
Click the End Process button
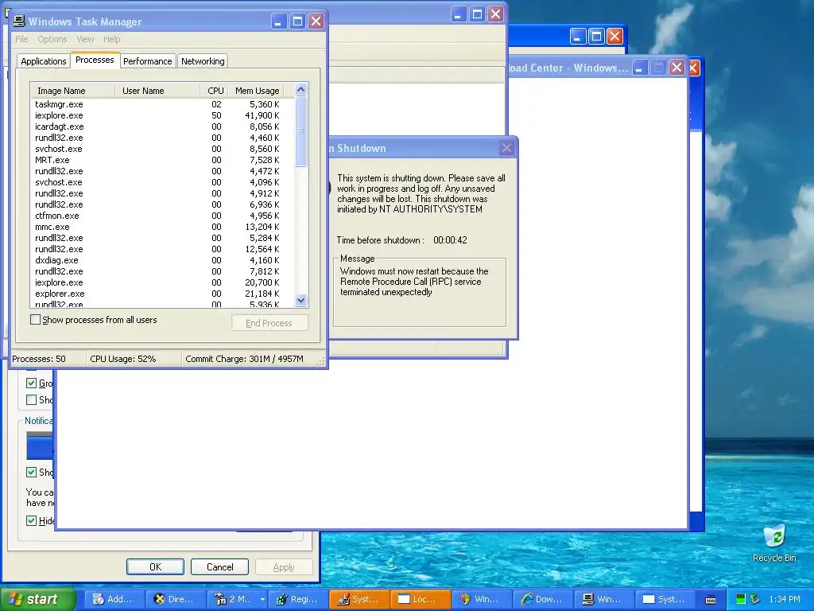pyautogui.click(x=269, y=323)
